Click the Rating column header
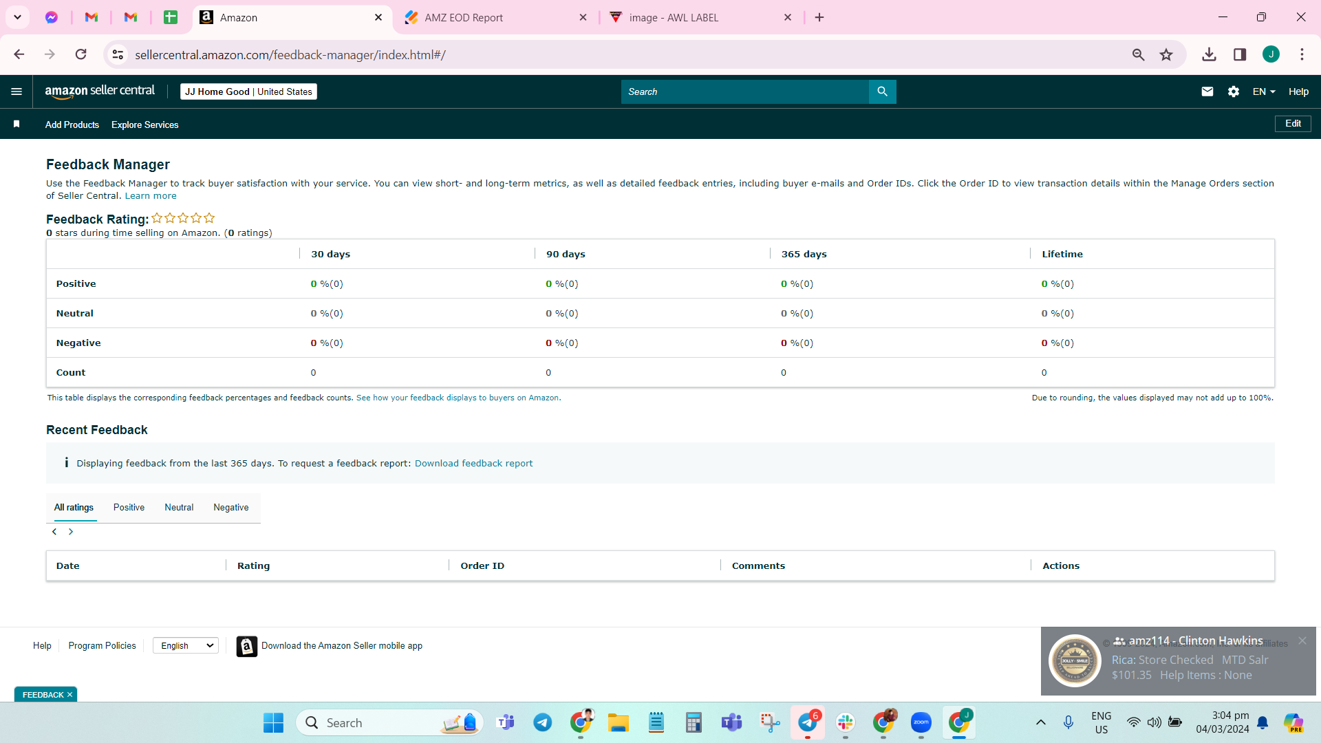The width and height of the screenshot is (1321, 743). click(253, 566)
